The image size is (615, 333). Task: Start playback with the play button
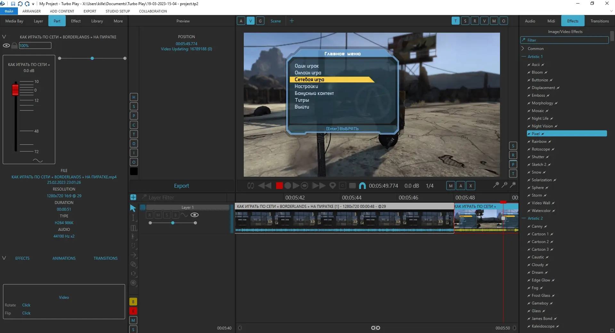pos(296,186)
